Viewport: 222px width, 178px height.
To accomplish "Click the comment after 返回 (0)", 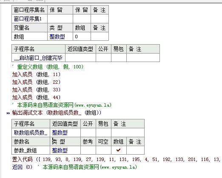I will click(x=88, y=167).
